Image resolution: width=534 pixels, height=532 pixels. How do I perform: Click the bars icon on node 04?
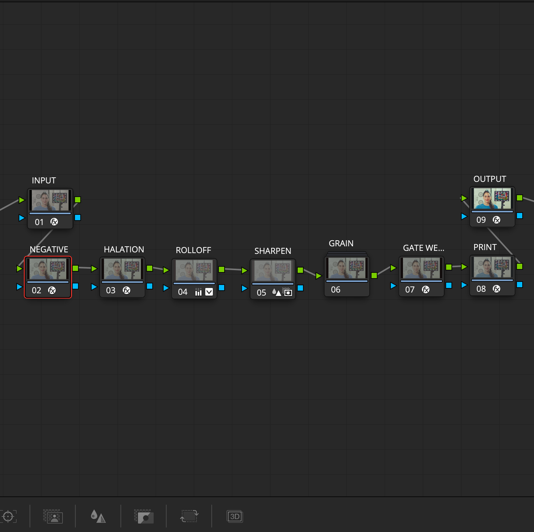(198, 292)
